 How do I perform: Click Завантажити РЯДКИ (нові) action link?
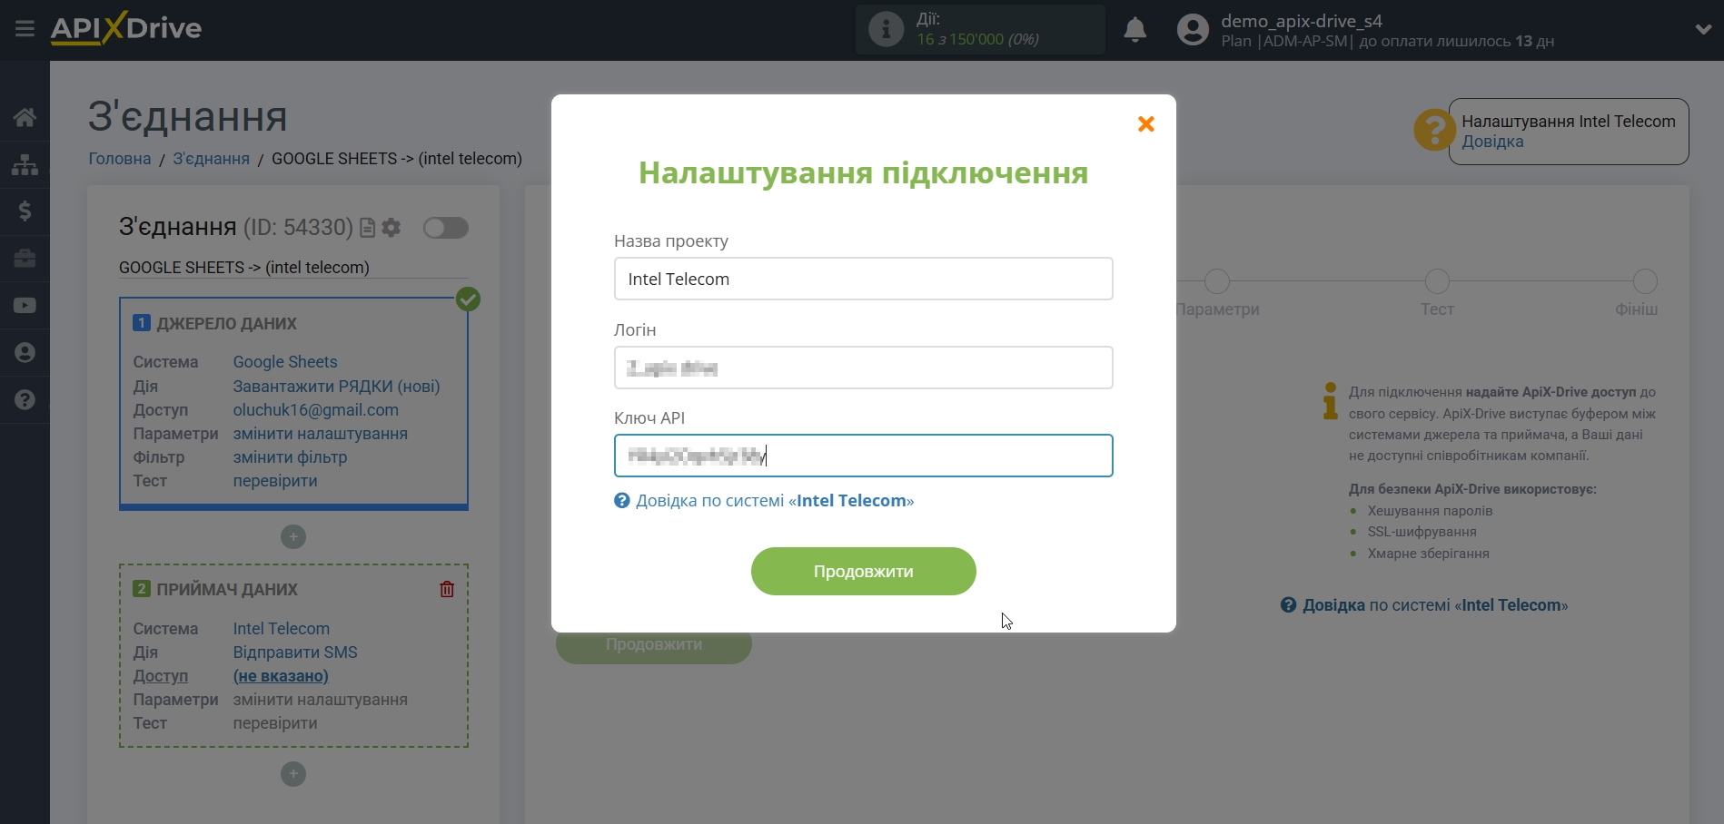[x=336, y=387]
